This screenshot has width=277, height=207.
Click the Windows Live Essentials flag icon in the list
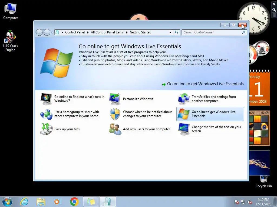click(184, 114)
